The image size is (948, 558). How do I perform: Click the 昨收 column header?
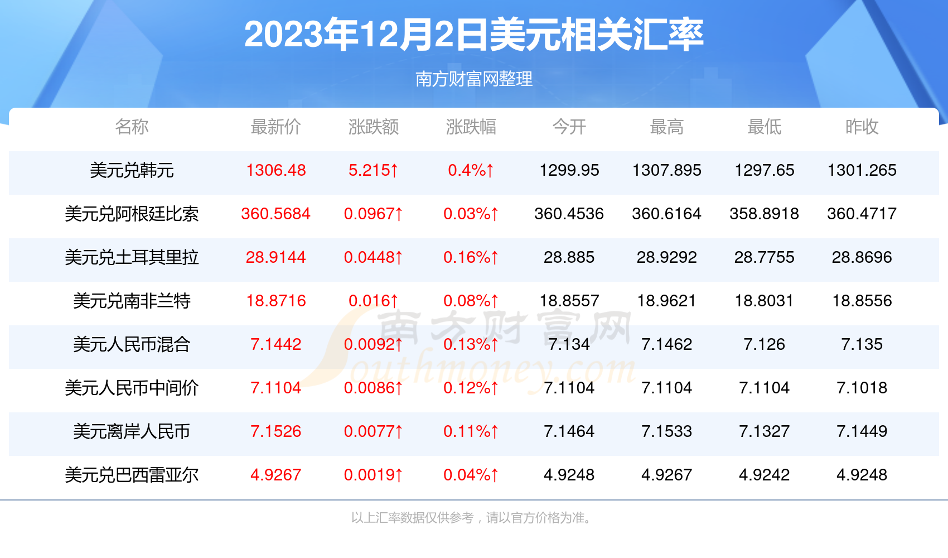[x=862, y=127]
